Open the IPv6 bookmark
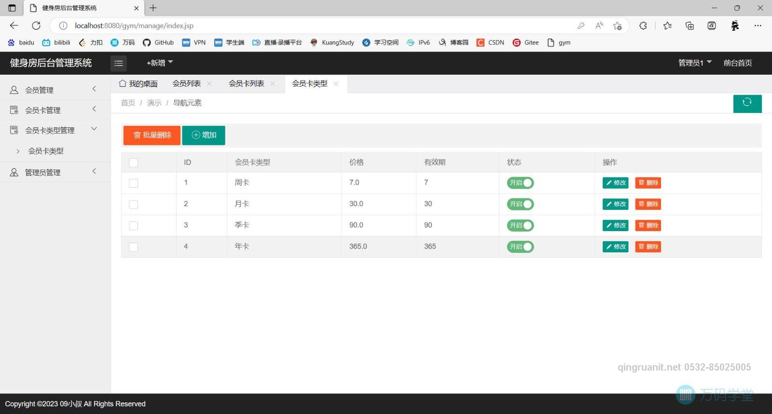Viewport: 772px width, 414px height. coord(418,42)
